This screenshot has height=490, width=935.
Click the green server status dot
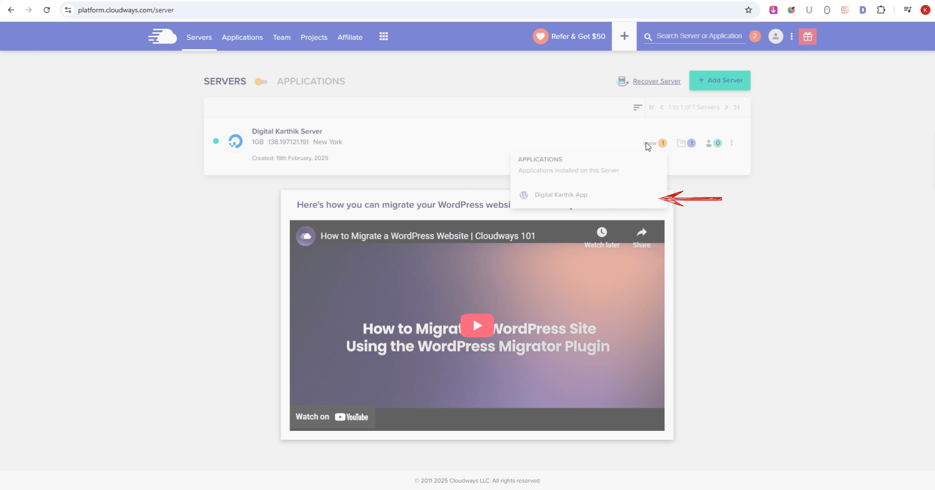pos(216,141)
